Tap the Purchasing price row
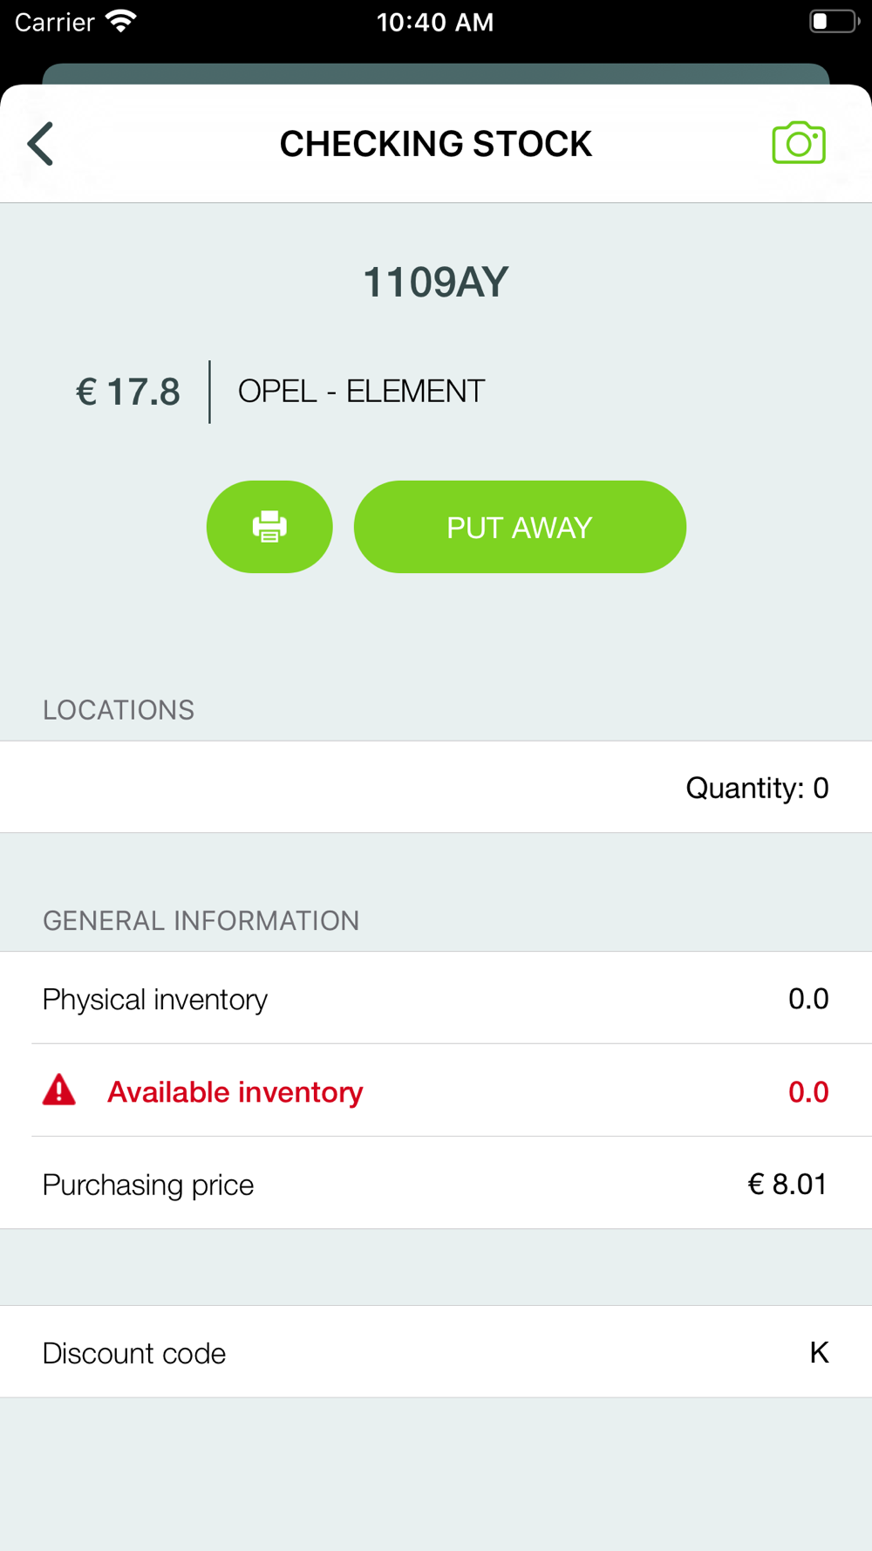This screenshot has width=872, height=1551. (x=436, y=1184)
